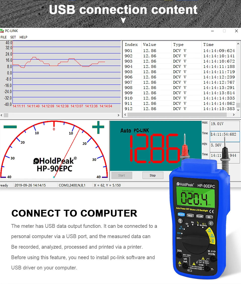Click time cell 14:14:10:141

click(219, 56)
